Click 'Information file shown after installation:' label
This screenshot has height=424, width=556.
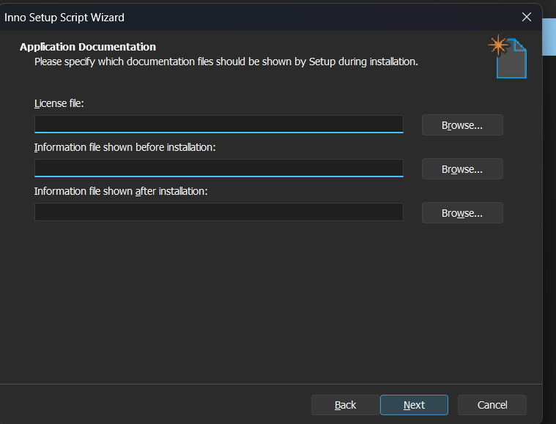click(x=121, y=191)
